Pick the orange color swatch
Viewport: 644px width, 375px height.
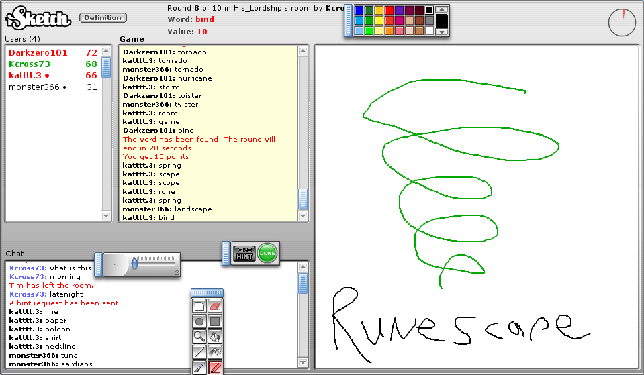coord(389,30)
